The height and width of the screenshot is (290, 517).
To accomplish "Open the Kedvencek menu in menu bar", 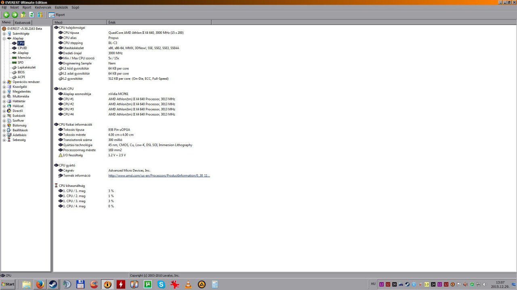I will [43, 7].
